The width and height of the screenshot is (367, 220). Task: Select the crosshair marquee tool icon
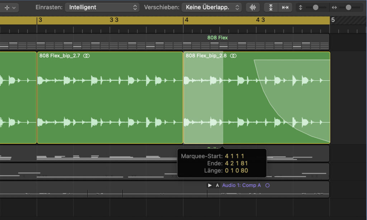pyautogui.click(x=7, y=8)
